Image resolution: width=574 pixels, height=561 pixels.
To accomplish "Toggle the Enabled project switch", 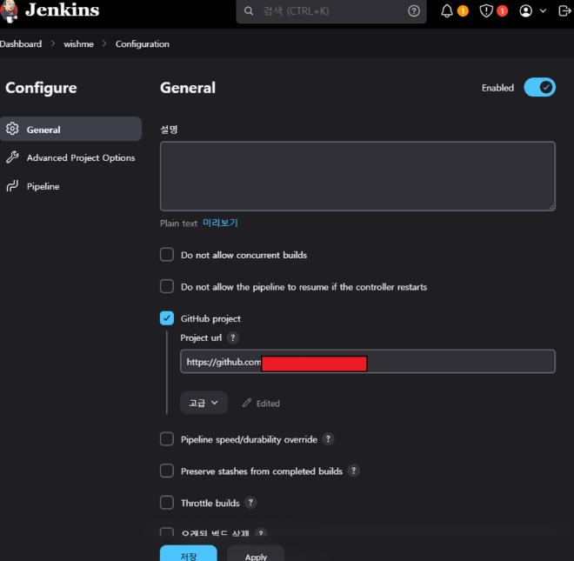I will tap(539, 87).
